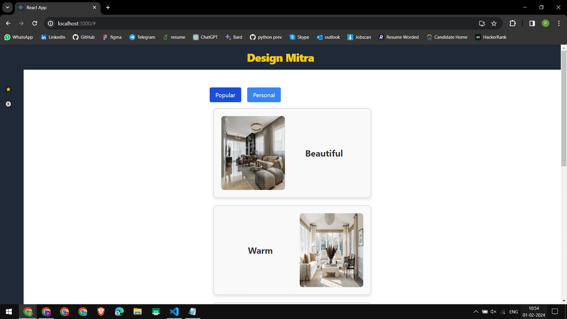Open the resume bookmark
Image resolution: width=567 pixels, height=319 pixels.
point(174,37)
